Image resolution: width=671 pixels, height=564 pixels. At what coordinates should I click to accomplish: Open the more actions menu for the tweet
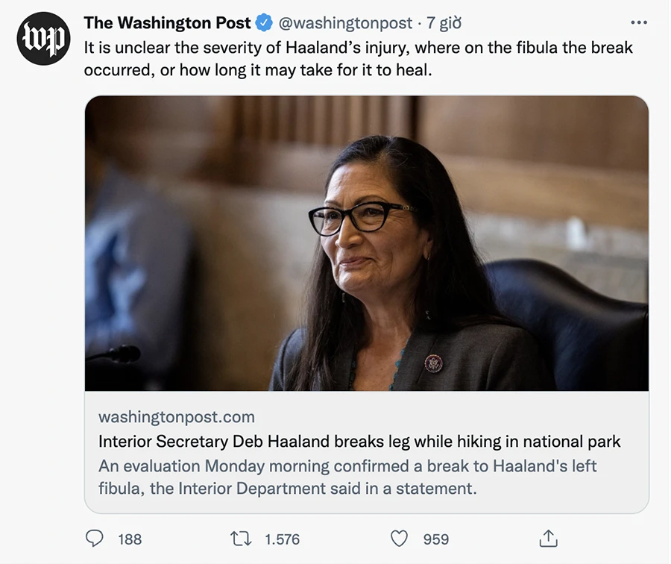(639, 22)
